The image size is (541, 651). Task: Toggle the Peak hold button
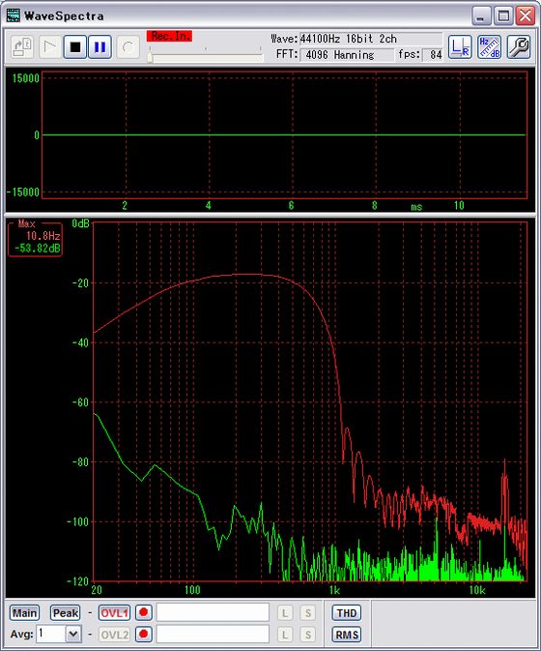tap(65, 613)
